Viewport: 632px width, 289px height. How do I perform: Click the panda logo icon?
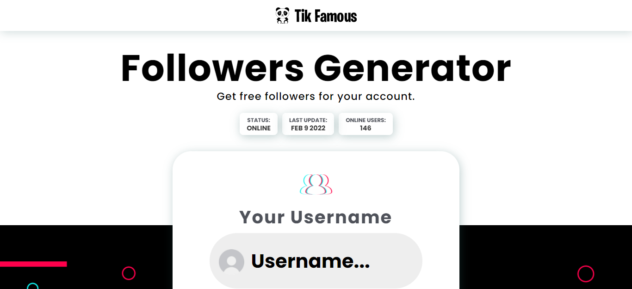282,15
